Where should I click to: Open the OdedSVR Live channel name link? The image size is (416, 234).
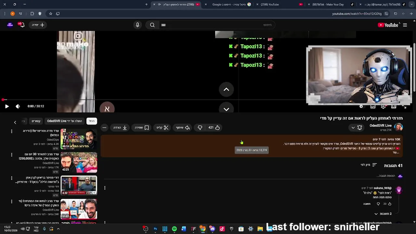[380, 125]
